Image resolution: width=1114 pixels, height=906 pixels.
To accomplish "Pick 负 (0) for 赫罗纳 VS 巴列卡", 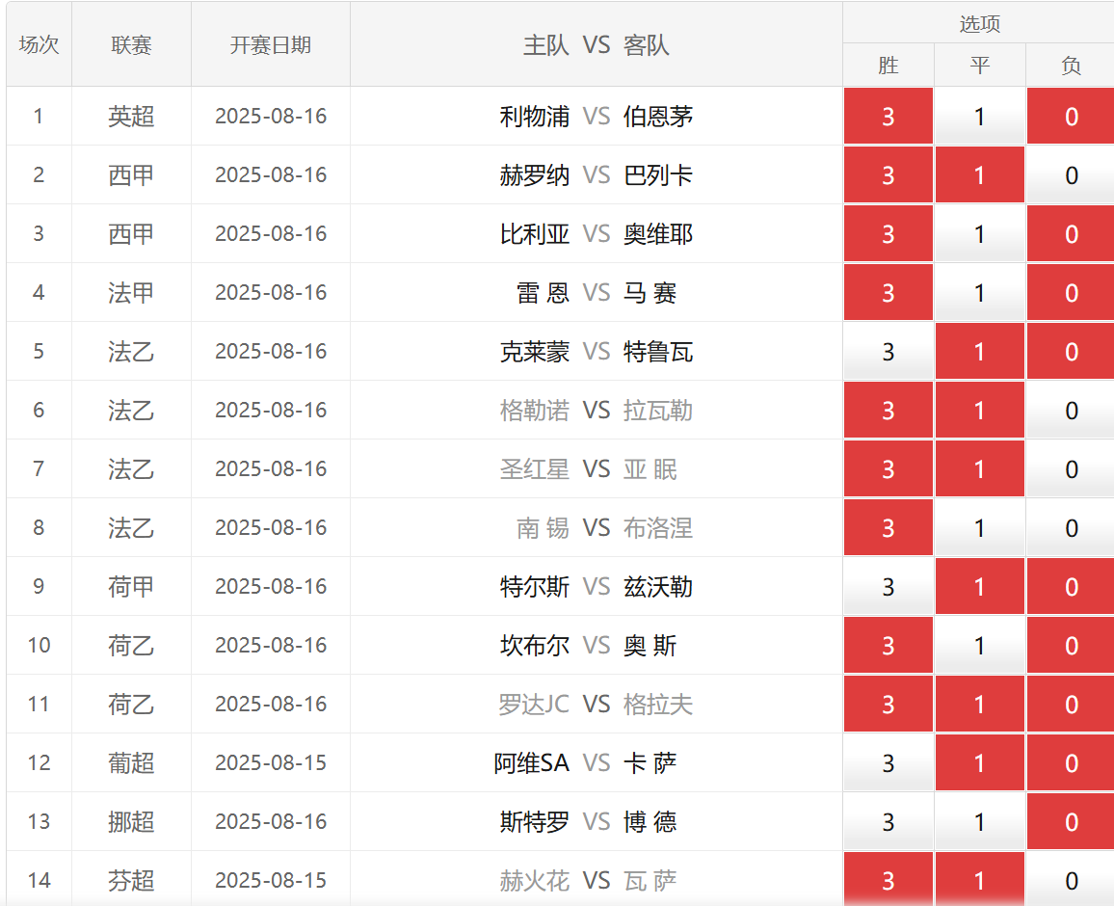I will [x=1072, y=174].
